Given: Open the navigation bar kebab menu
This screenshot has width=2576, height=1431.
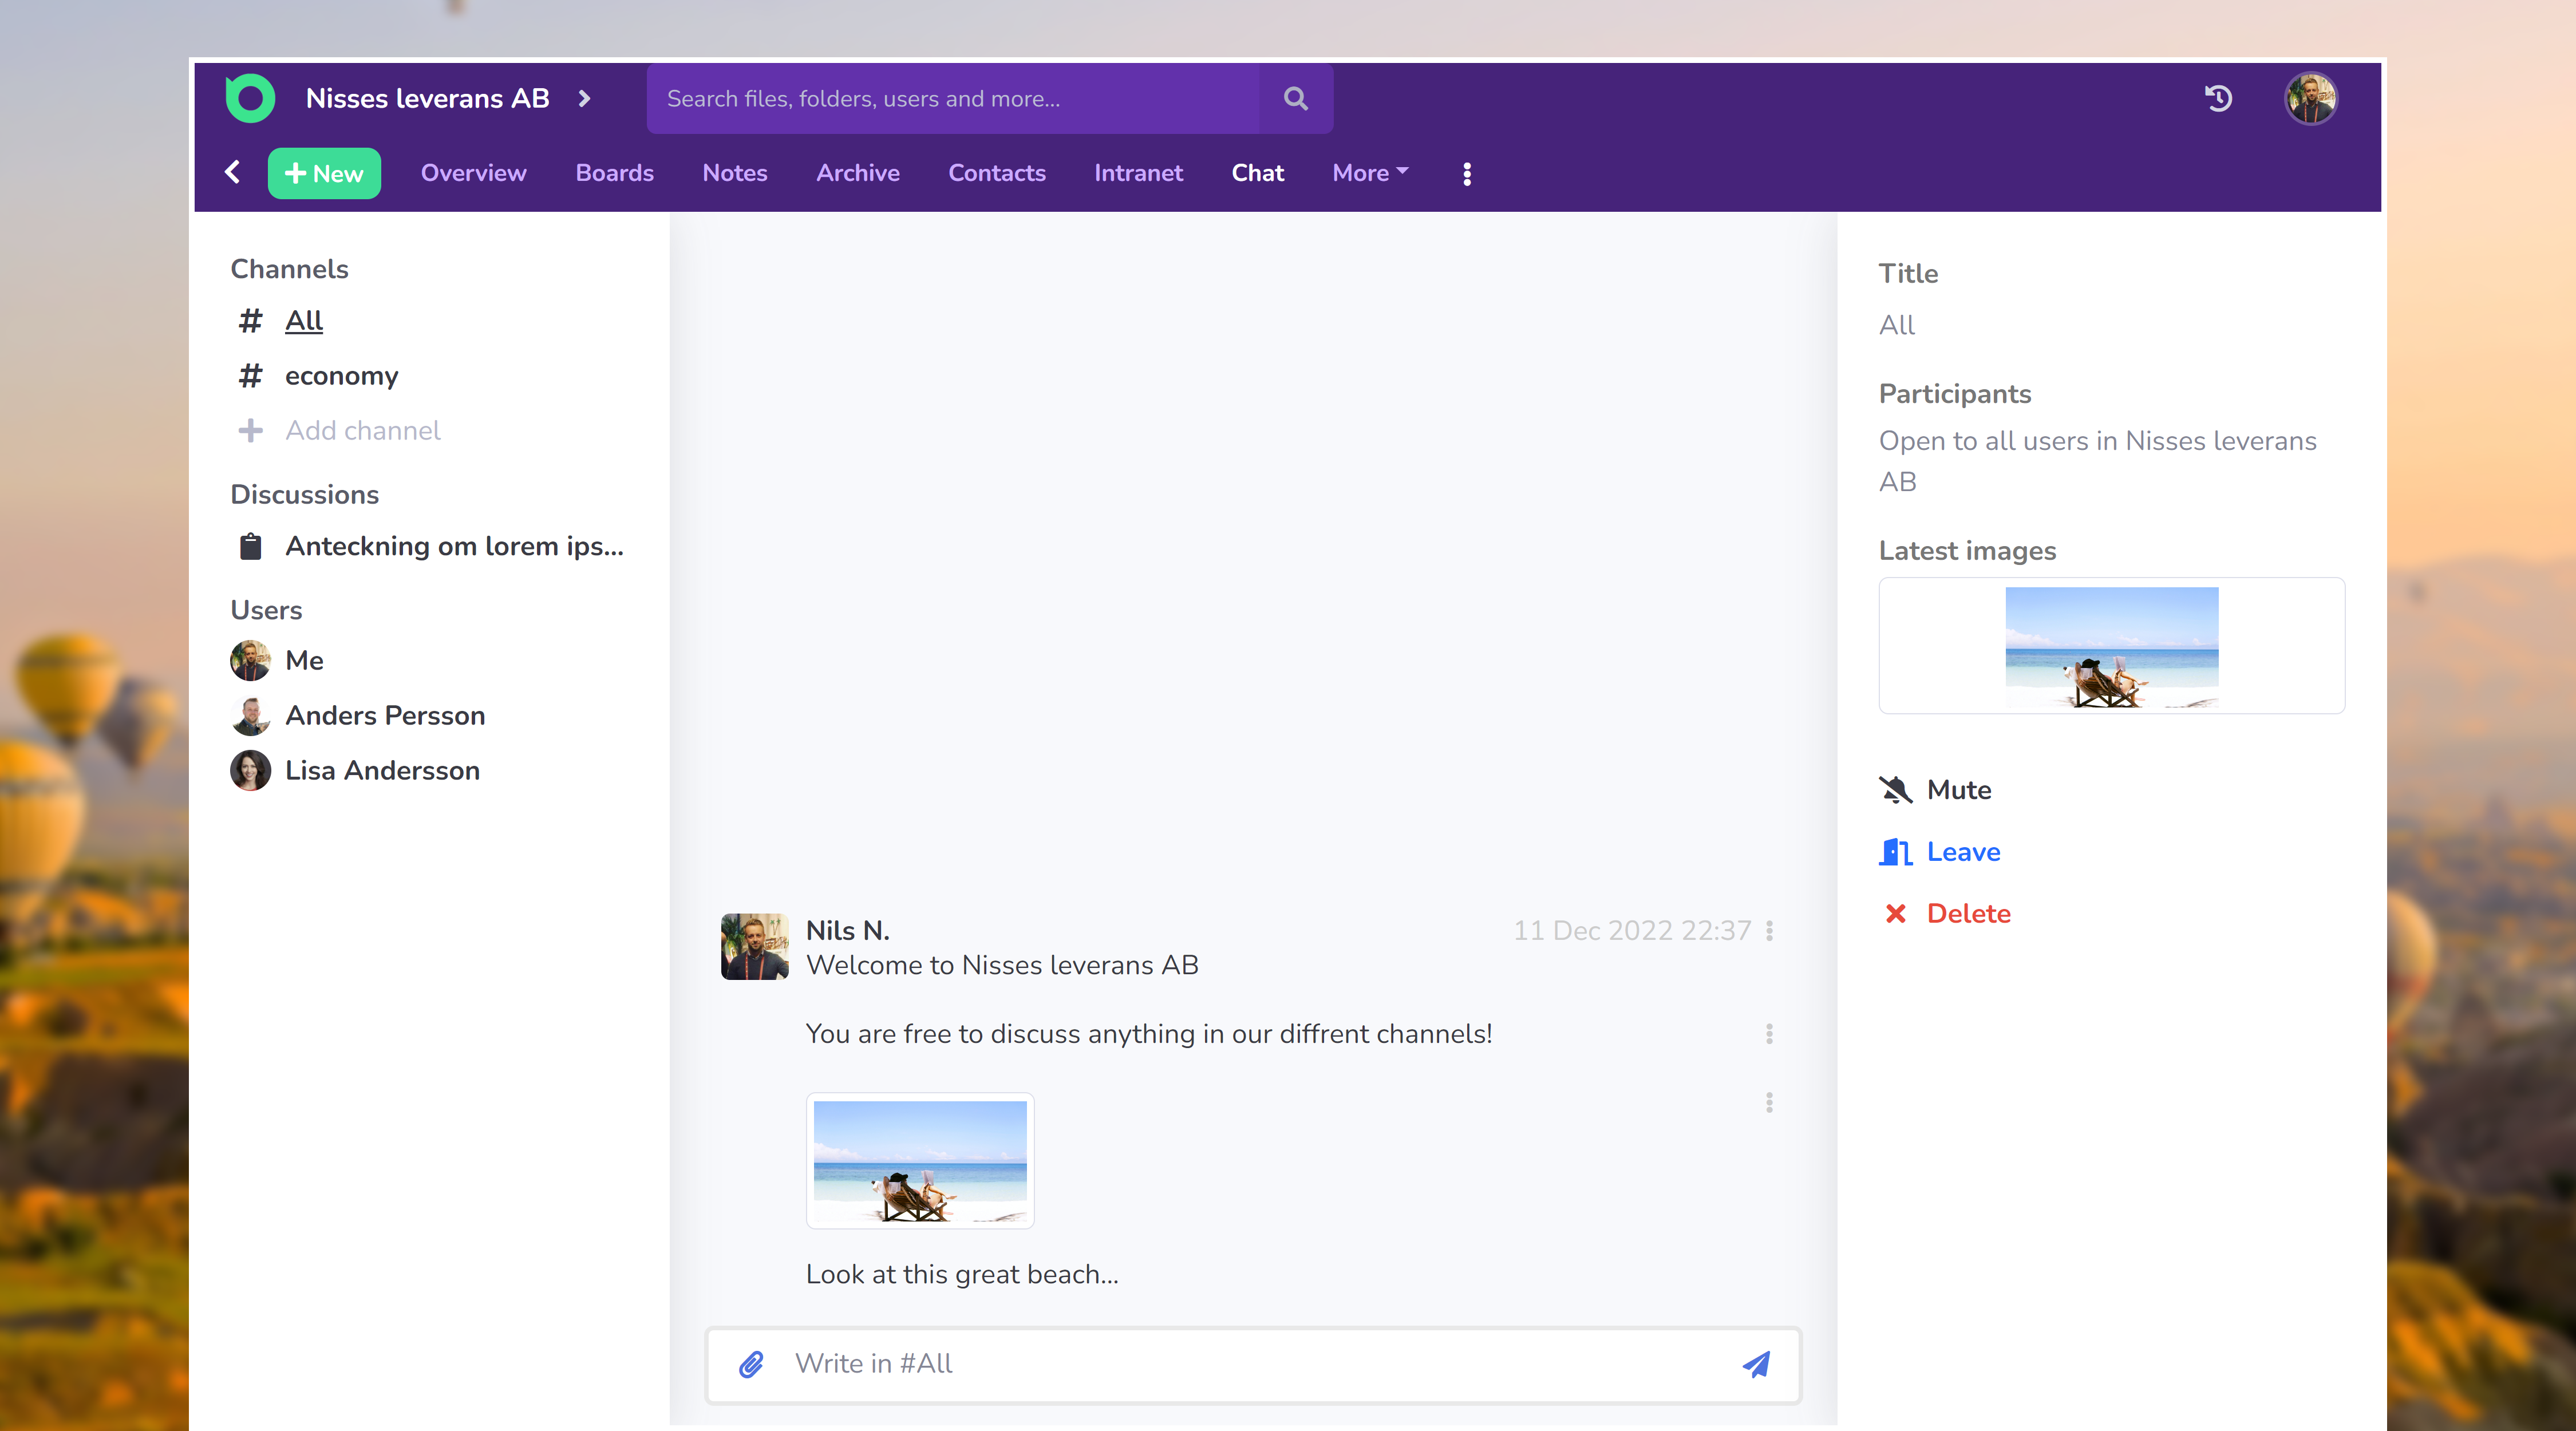Looking at the screenshot, I should 1466,173.
